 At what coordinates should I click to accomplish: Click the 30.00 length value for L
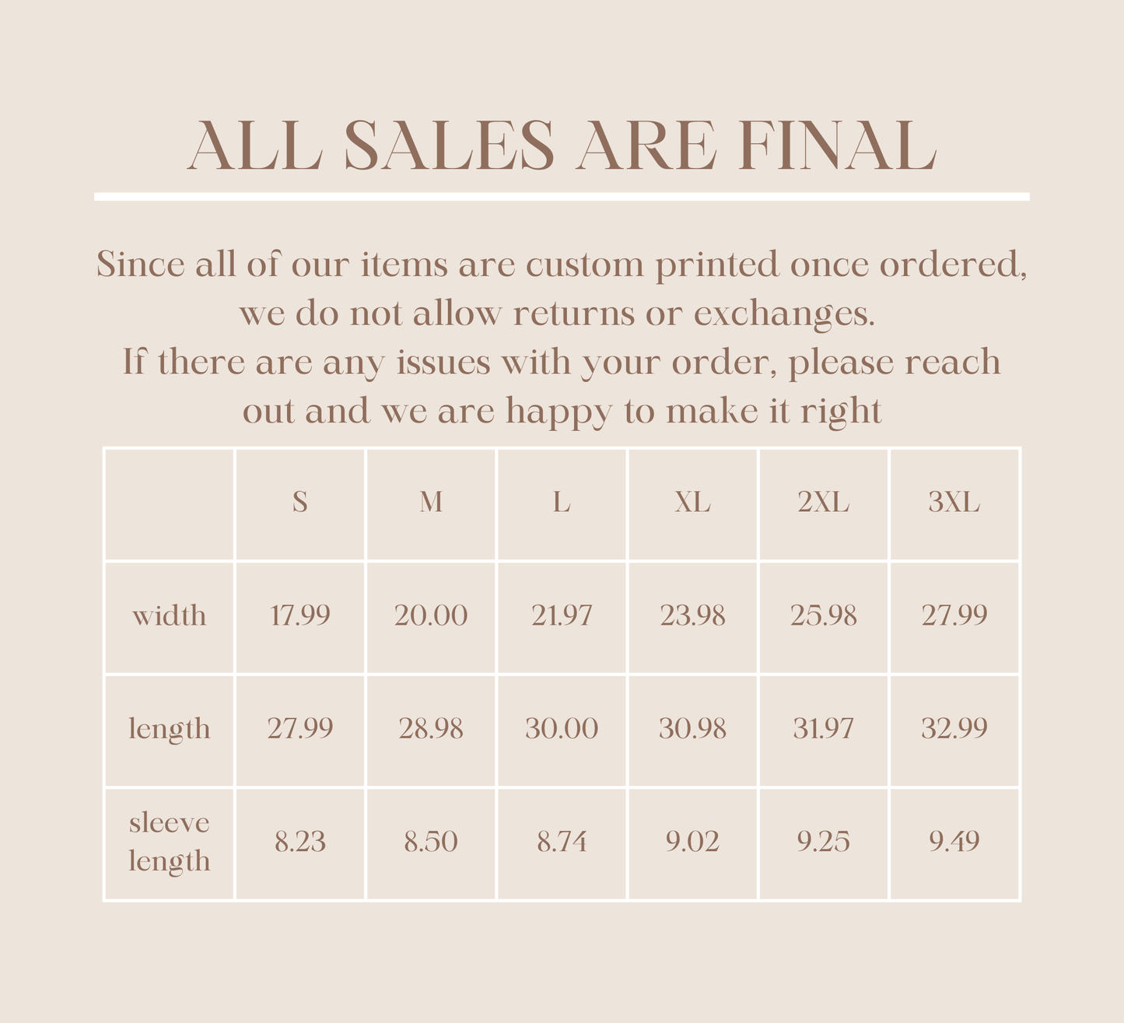click(x=562, y=729)
